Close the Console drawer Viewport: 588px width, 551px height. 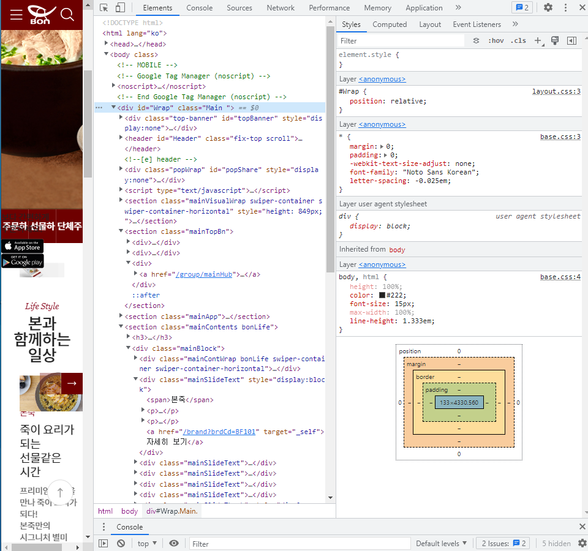582,527
